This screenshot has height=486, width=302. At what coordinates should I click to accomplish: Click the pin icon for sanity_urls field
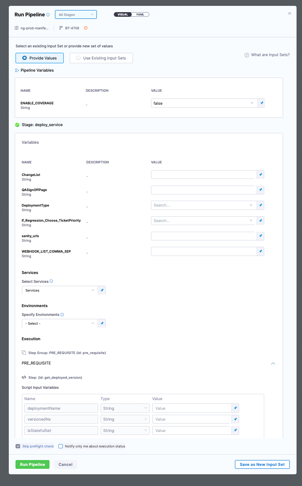point(260,236)
